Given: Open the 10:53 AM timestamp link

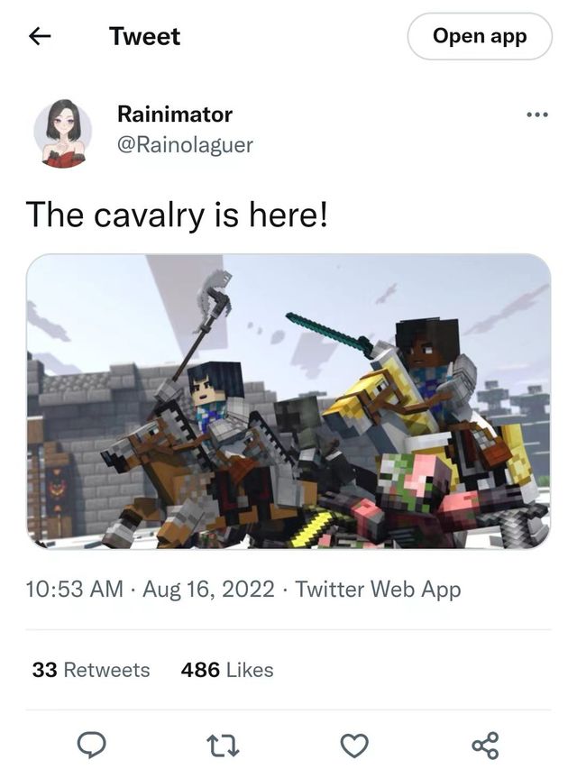Looking at the screenshot, I should (75, 590).
